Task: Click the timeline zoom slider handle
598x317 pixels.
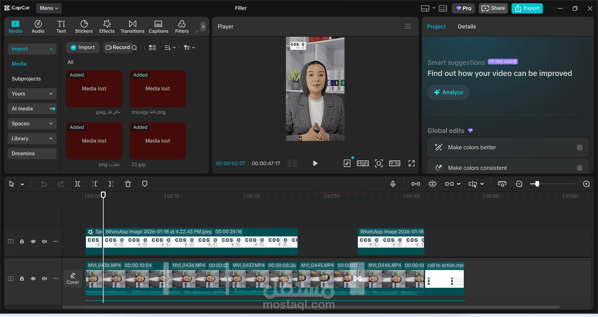Action: pyautogui.click(x=537, y=184)
